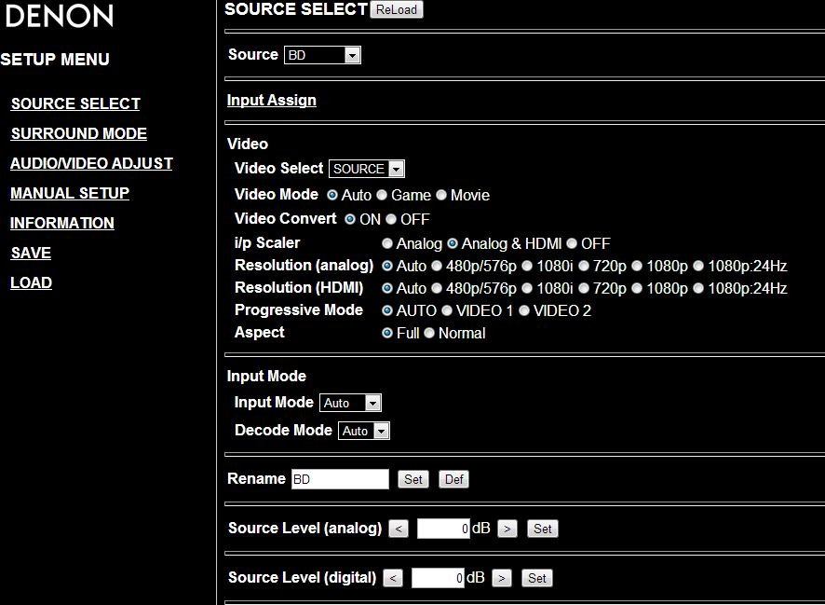Select 1080p:24Hz for Resolution (analog)
The height and width of the screenshot is (605, 825).
point(698,266)
